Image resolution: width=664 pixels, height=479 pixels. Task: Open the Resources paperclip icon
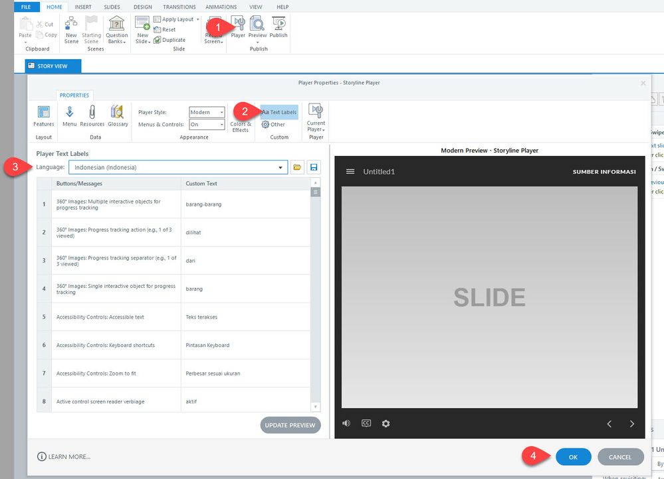92,115
